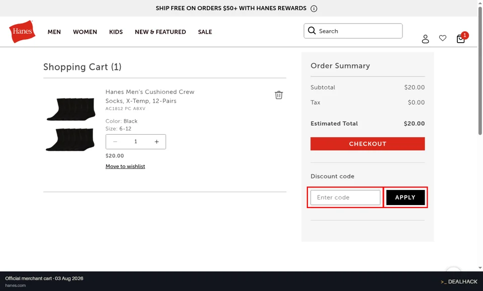Click the Hanes logo

point(22,31)
